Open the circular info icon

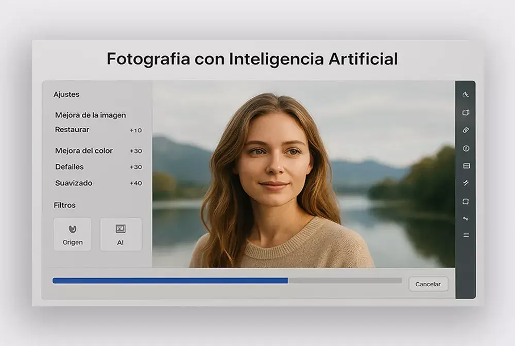coord(466,148)
